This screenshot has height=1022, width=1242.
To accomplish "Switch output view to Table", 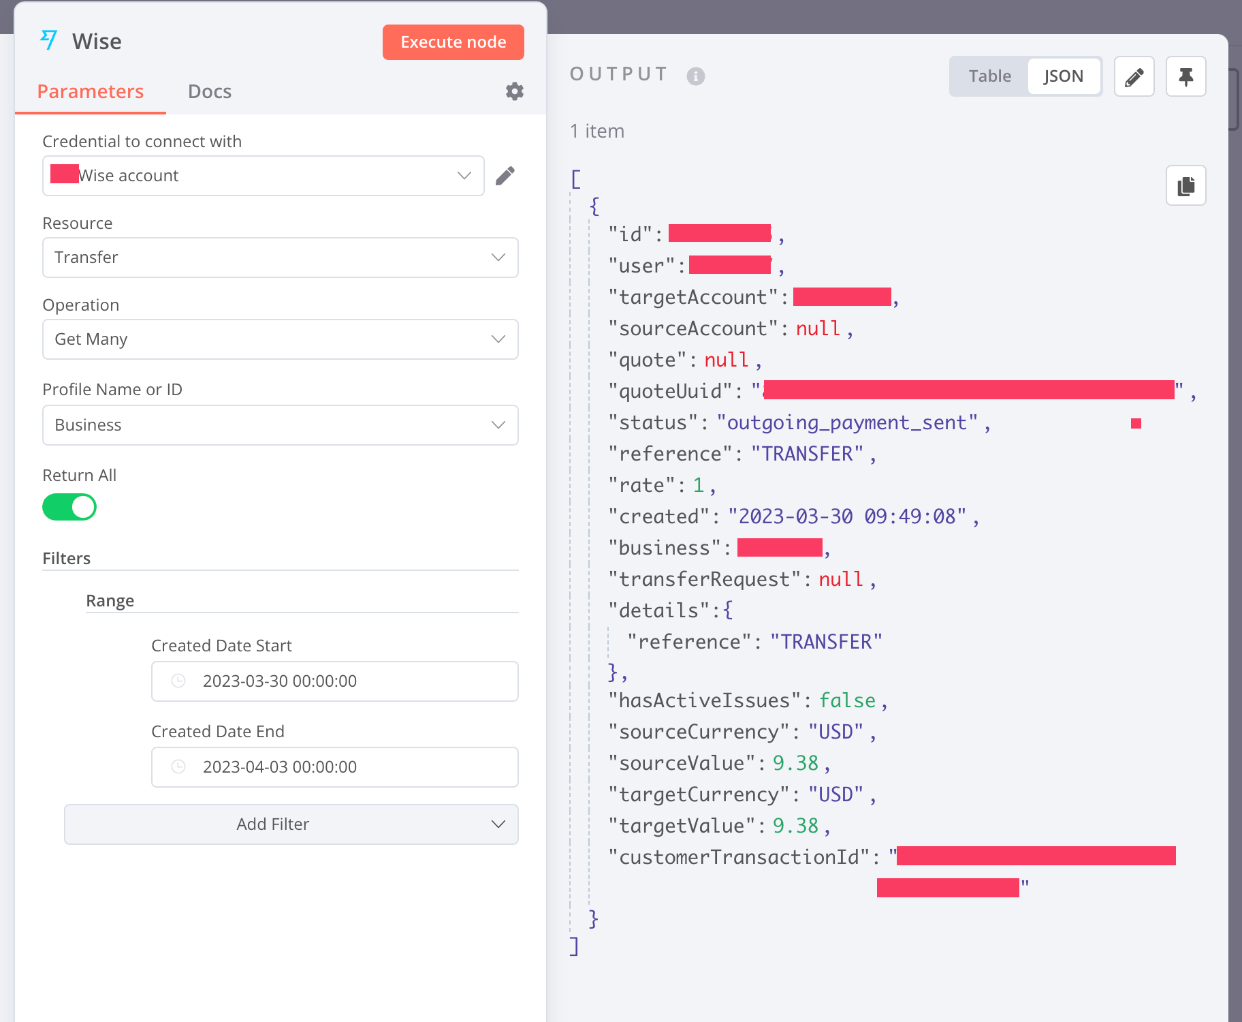I will [x=989, y=76].
